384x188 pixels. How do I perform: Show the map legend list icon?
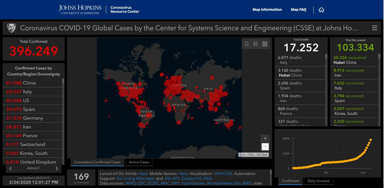coord(256,44)
